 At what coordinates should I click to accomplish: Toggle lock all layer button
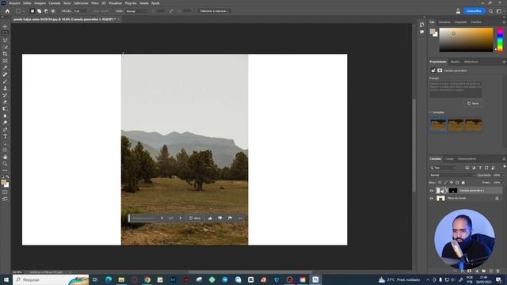463,183
